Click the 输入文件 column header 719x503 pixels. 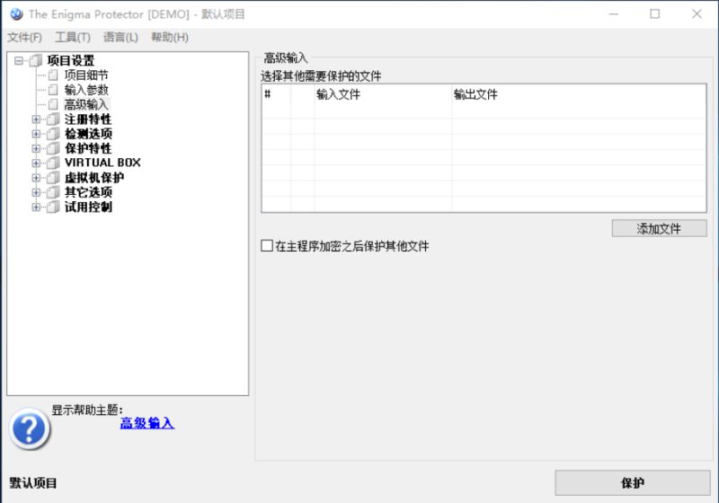pos(383,95)
